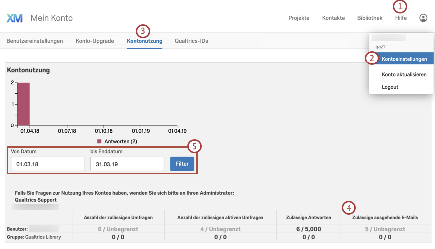Open the user account profile icon
This screenshot has width=435, height=249.
point(423,18)
